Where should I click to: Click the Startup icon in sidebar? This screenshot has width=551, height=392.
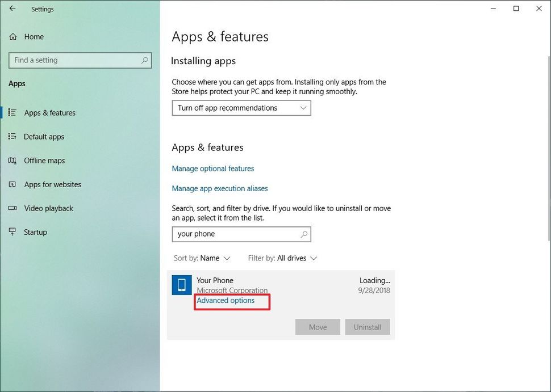click(x=12, y=231)
